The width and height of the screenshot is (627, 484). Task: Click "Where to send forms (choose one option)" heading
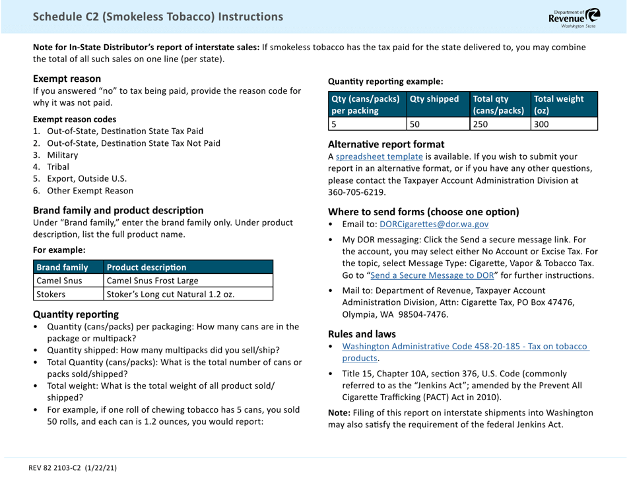point(424,212)
